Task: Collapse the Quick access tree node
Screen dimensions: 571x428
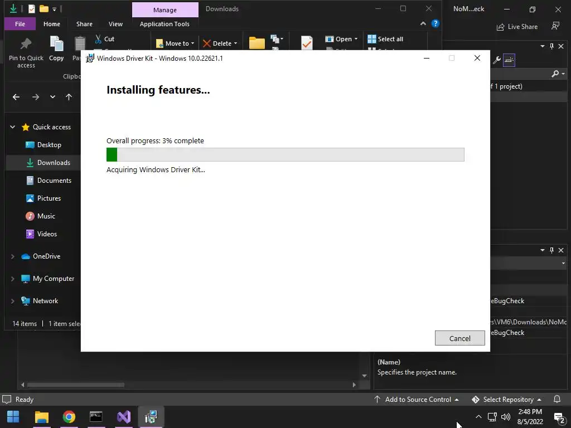Action: [12, 127]
